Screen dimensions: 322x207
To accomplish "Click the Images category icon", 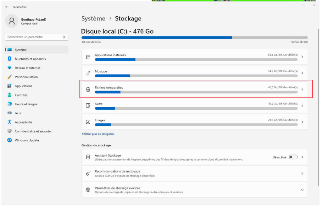I will (88, 122).
